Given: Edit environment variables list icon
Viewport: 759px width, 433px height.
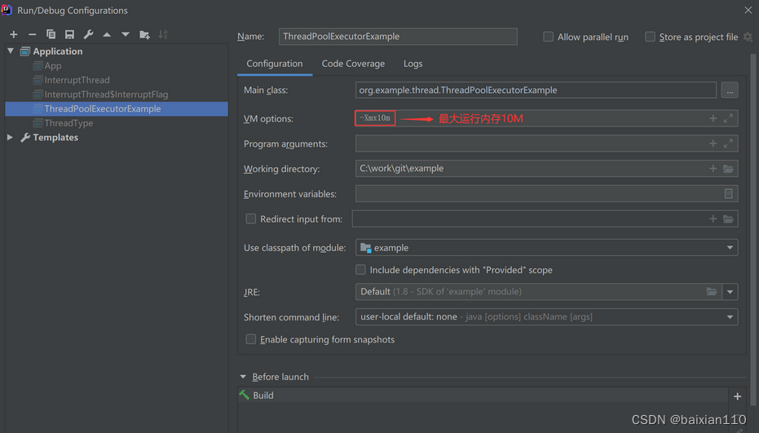Looking at the screenshot, I should 729,194.
